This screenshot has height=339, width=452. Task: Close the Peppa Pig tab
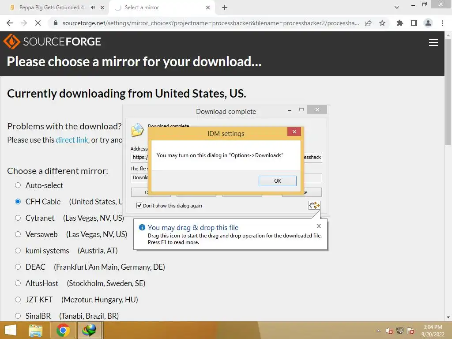point(102,8)
